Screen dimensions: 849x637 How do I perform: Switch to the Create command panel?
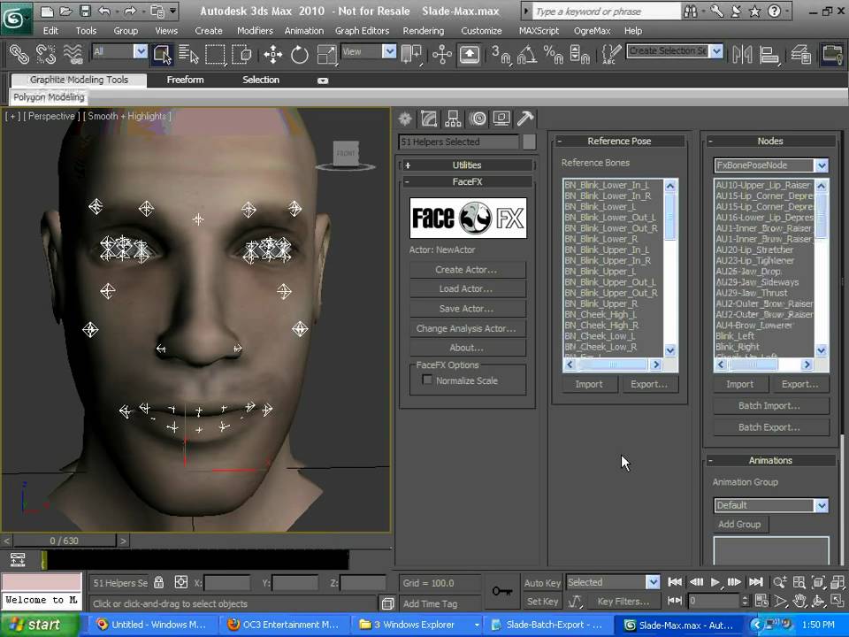405,118
